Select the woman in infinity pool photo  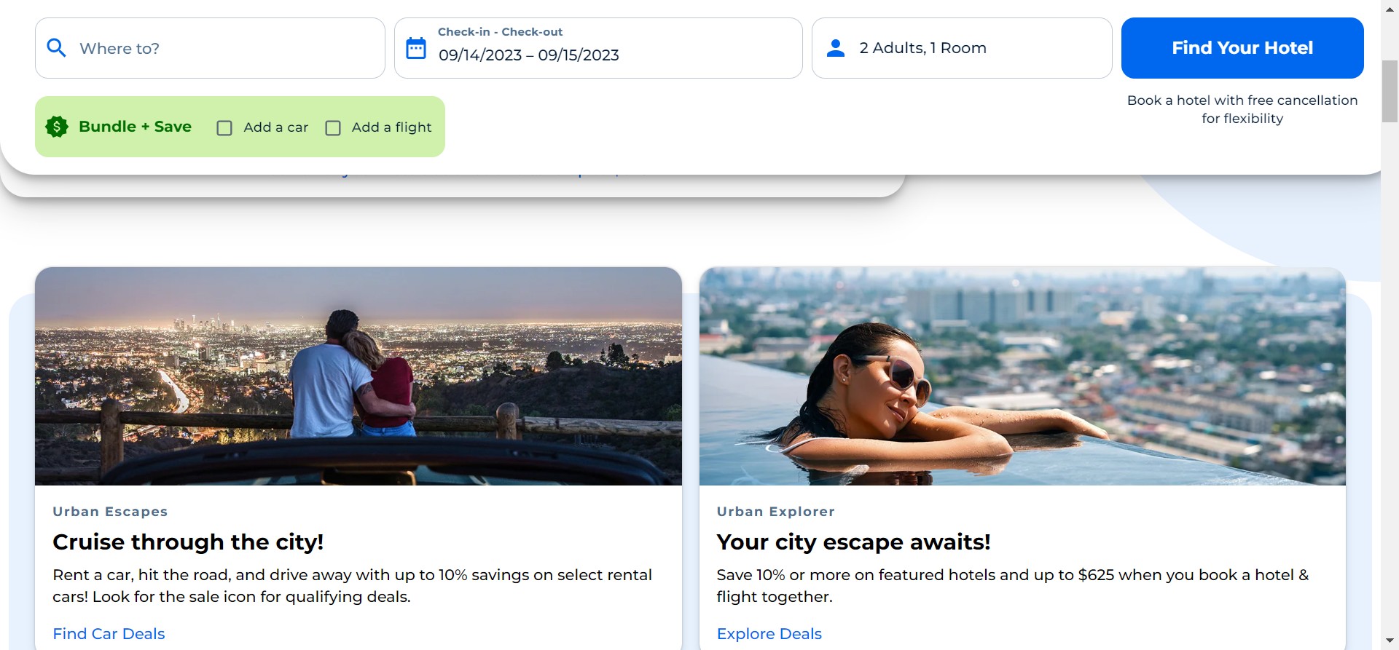[1022, 376]
